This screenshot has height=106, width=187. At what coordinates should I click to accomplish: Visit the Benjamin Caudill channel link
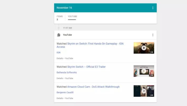[x=65, y=92]
